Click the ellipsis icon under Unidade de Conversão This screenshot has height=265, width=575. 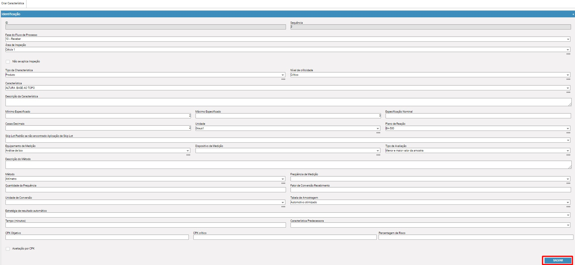point(283,207)
